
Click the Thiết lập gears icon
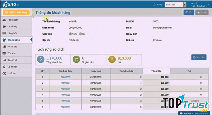(x=4, y=73)
